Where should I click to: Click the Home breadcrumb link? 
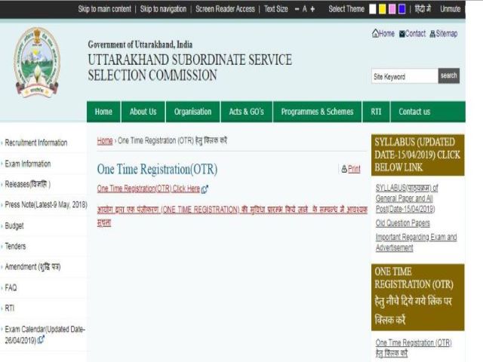(105, 141)
